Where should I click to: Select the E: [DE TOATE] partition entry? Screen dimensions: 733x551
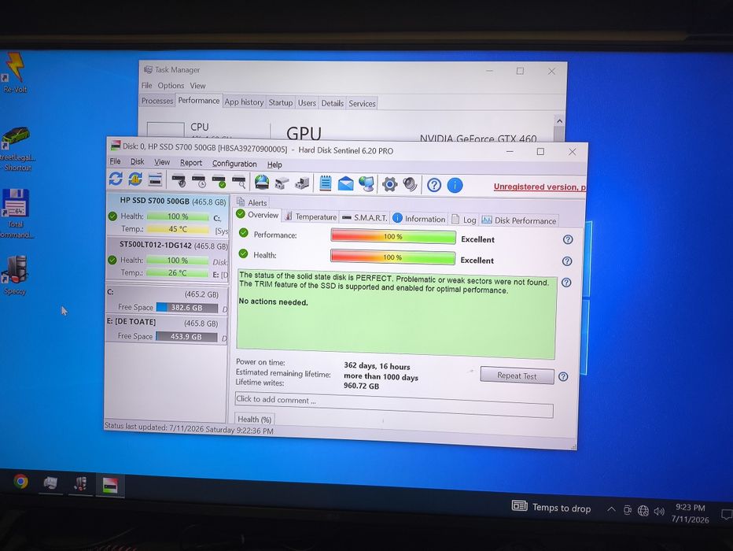168,329
